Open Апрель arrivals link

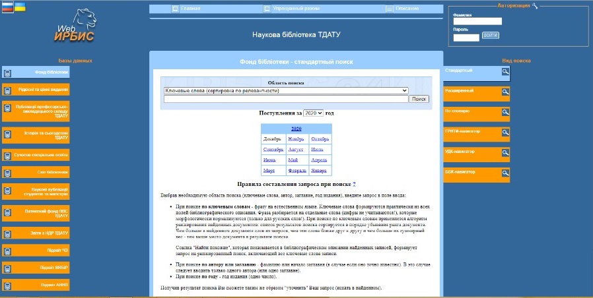coord(319,160)
